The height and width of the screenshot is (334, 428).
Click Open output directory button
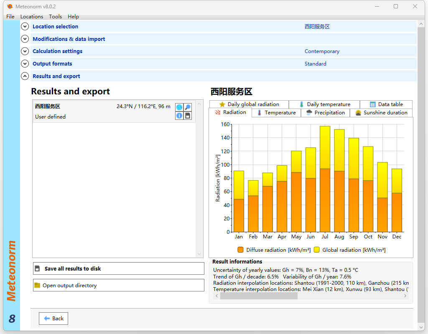coord(118,285)
